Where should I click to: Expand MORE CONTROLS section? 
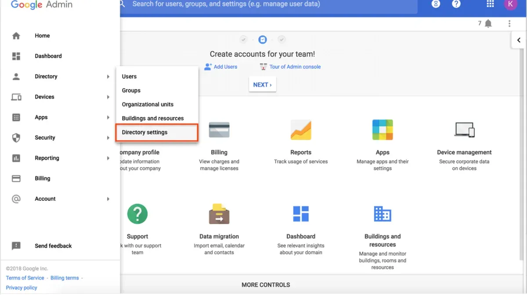(266, 285)
